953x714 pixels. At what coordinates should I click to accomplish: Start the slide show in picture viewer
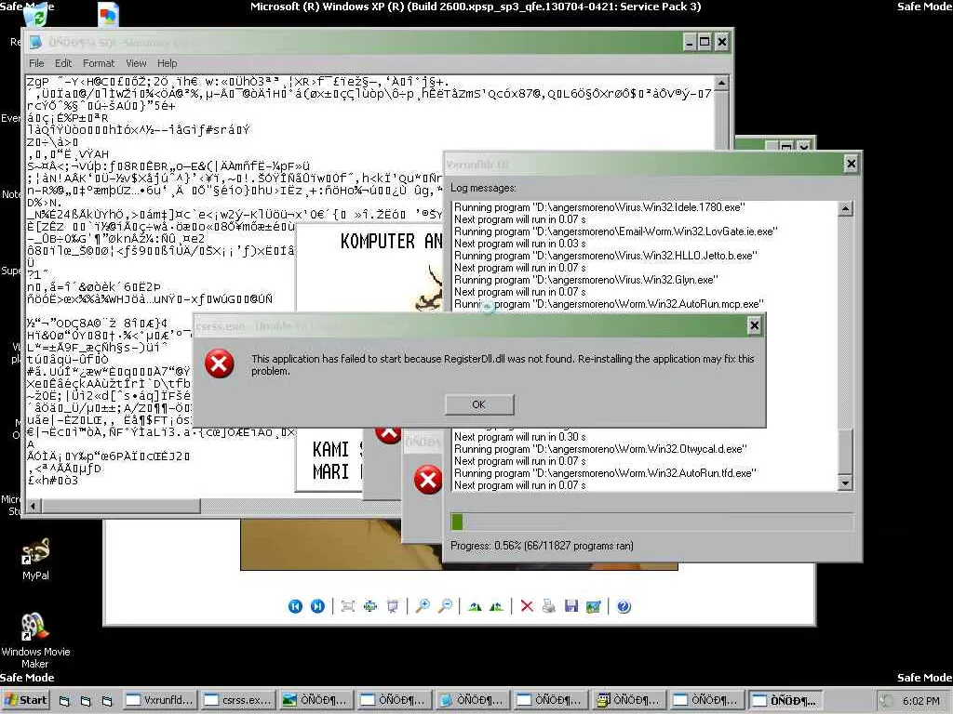pyautogui.click(x=393, y=606)
